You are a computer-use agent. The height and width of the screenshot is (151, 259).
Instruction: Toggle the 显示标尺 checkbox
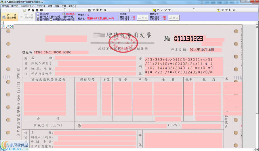point(38,17)
